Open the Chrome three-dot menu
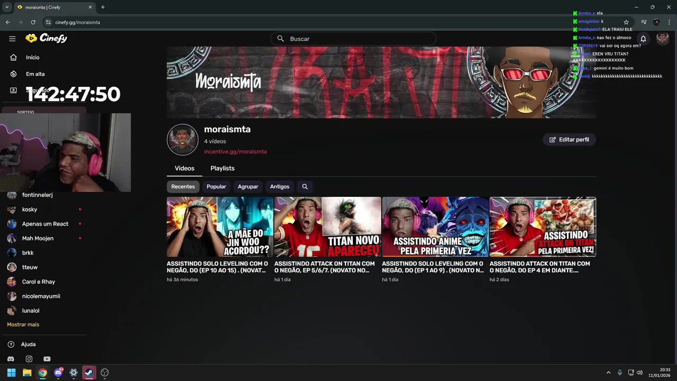Screen dimensions: 677x381 click(669, 22)
